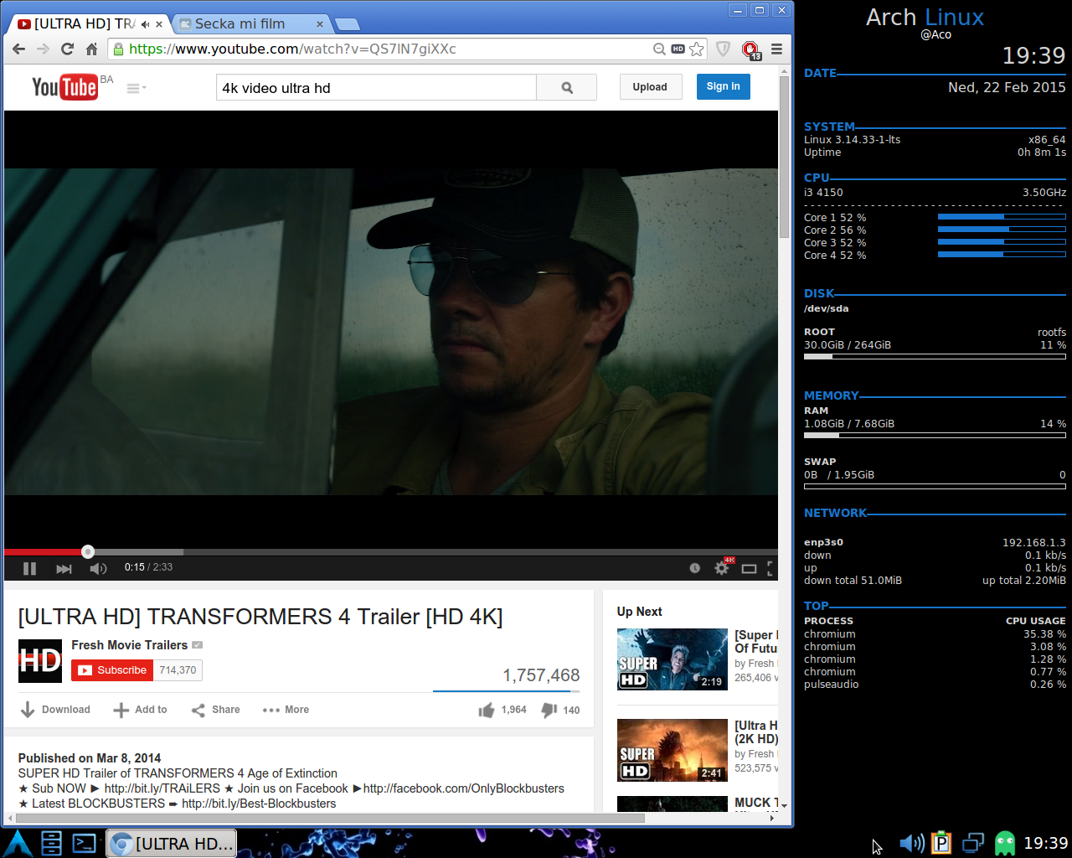The image size is (1072, 858).
Task: Click the tab audio speaker indicator
Action: click(145, 24)
